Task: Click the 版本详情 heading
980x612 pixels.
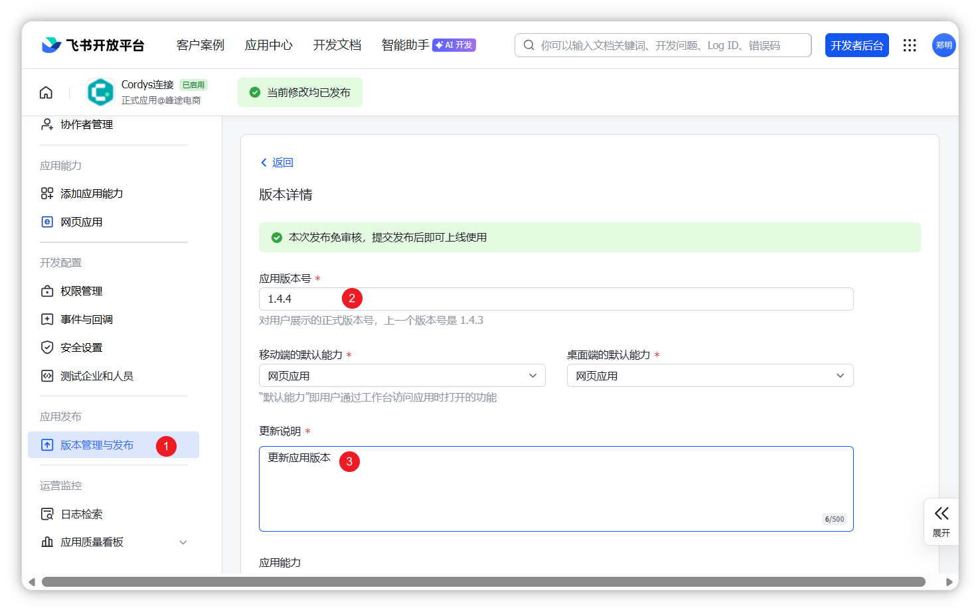Action: point(286,194)
